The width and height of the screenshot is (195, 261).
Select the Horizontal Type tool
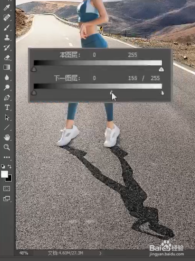[7, 107]
